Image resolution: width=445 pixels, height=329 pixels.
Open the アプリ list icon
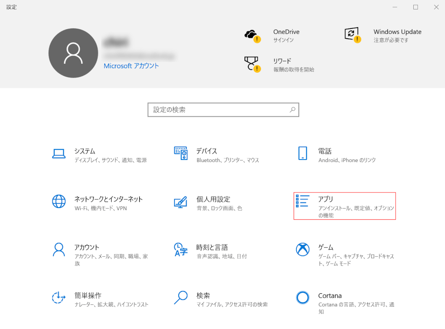(x=303, y=201)
